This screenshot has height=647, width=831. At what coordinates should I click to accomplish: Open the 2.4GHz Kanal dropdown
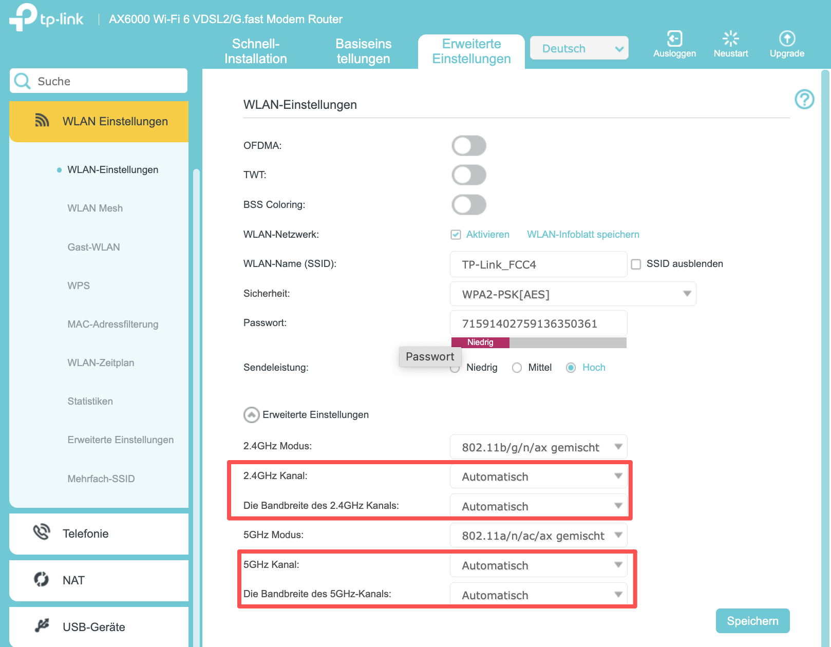(x=538, y=477)
